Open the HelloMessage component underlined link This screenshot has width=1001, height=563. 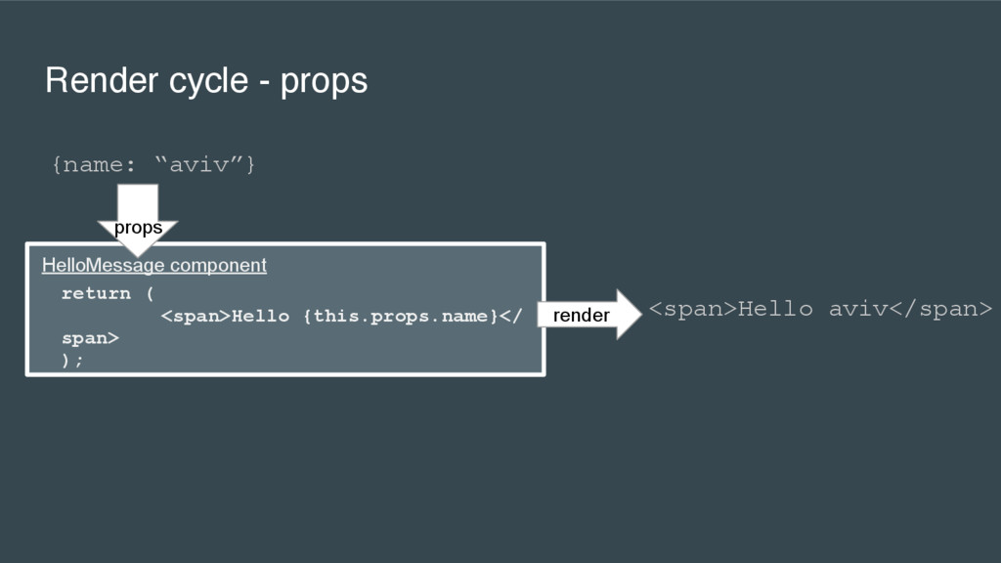tap(153, 265)
